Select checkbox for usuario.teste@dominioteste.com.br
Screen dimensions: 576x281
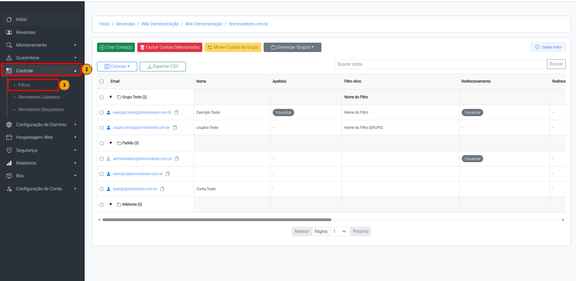point(102,128)
